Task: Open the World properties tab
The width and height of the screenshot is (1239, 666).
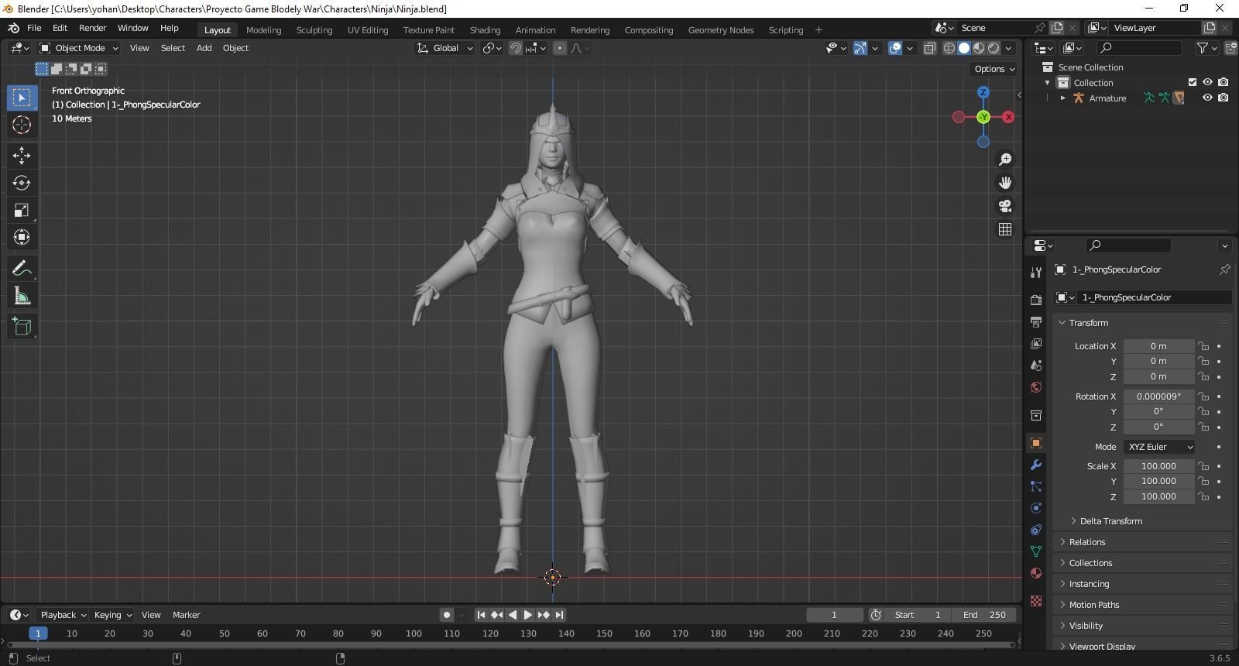Action: click(1036, 386)
